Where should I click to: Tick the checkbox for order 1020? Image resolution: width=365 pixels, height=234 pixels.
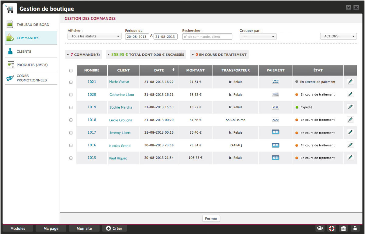coord(71,95)
